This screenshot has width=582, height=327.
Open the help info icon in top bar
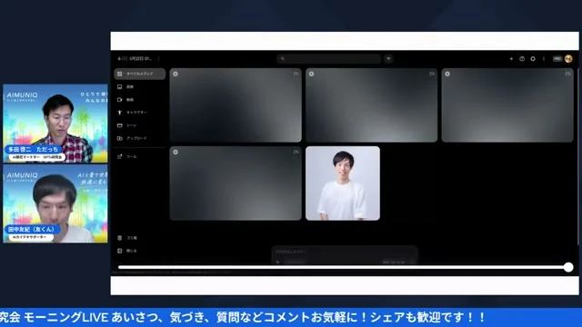(x=522, y=58)
